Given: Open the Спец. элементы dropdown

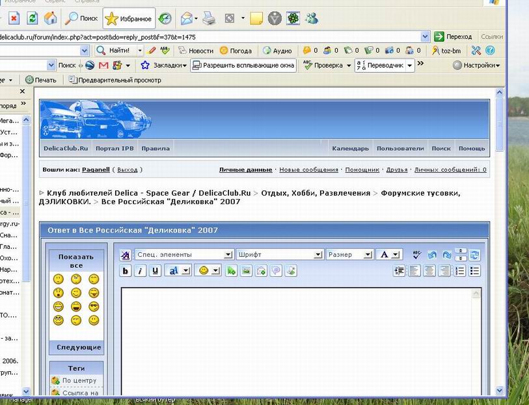Looking at the screenshot, I should tap(183, 255).
